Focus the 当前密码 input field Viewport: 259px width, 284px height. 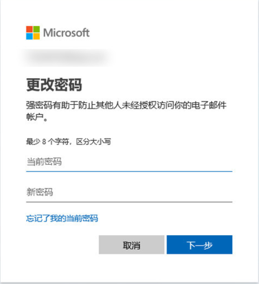click(129, 162)
